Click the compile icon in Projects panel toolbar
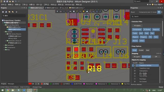Screen dimensions: 164x92 click(x=6, y=12)
